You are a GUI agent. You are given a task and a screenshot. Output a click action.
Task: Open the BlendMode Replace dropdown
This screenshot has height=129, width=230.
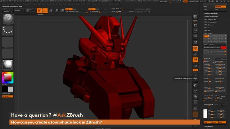(x=212, y=48)
